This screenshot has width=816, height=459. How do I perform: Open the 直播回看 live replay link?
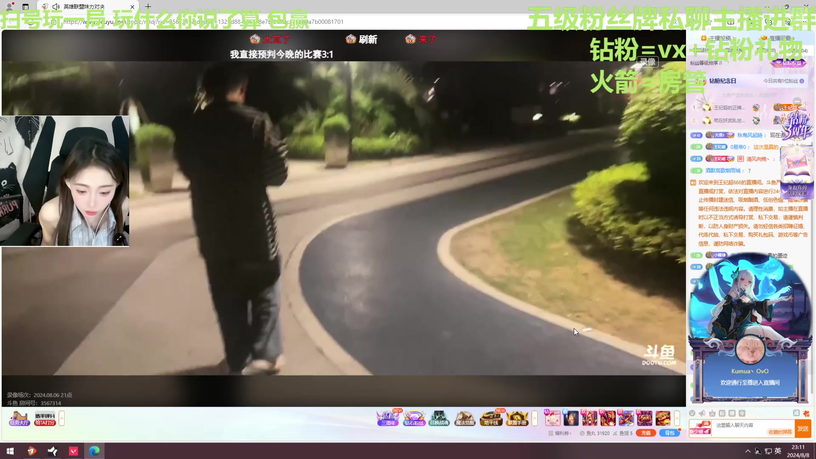pyautogui.click(x=777, y=38)
